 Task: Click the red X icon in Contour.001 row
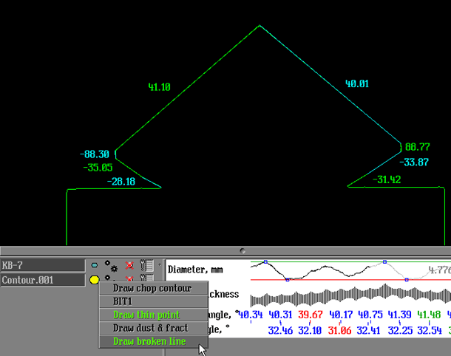pos(130,278)
